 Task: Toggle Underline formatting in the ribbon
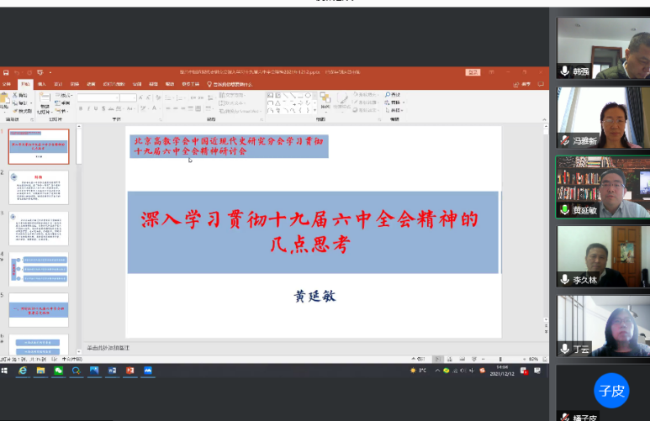tap(97, 108)
